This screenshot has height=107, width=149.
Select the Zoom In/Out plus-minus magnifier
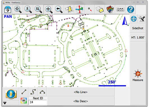pos(28,9)
